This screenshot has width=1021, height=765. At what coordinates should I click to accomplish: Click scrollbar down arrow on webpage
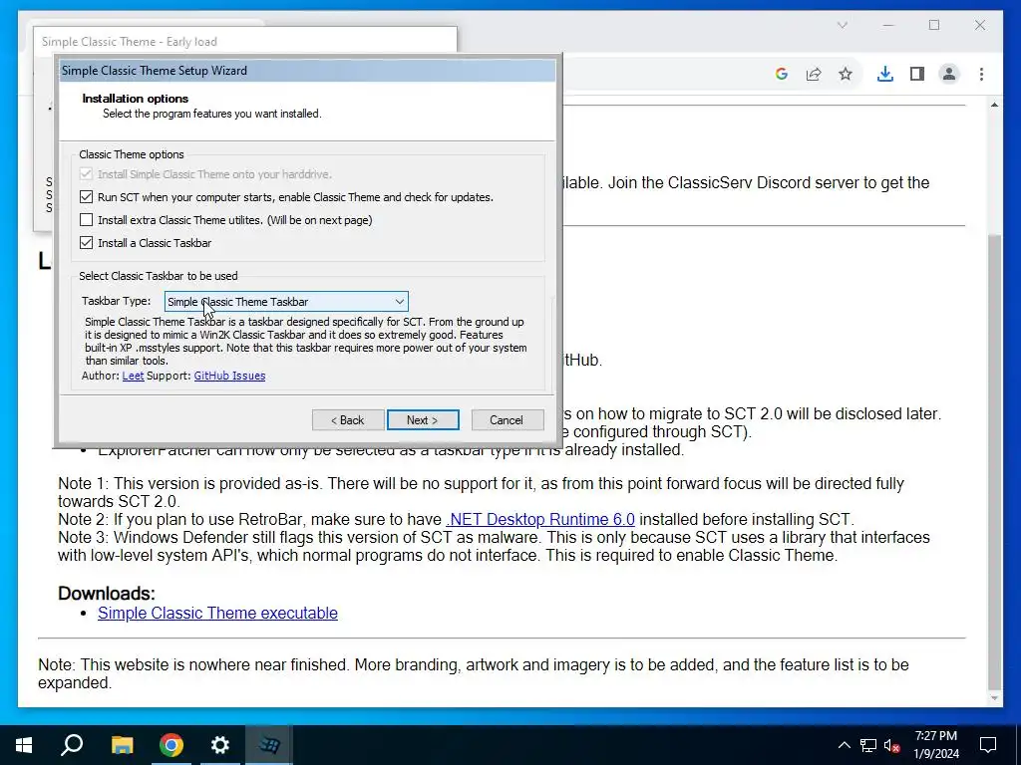(x=994, y=698)
